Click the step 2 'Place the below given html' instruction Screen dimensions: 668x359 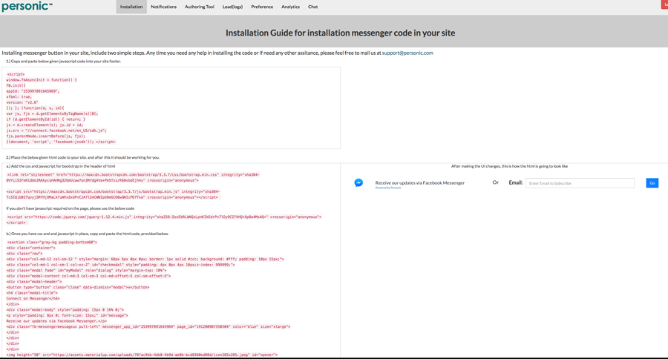click(x=82, y=157)
